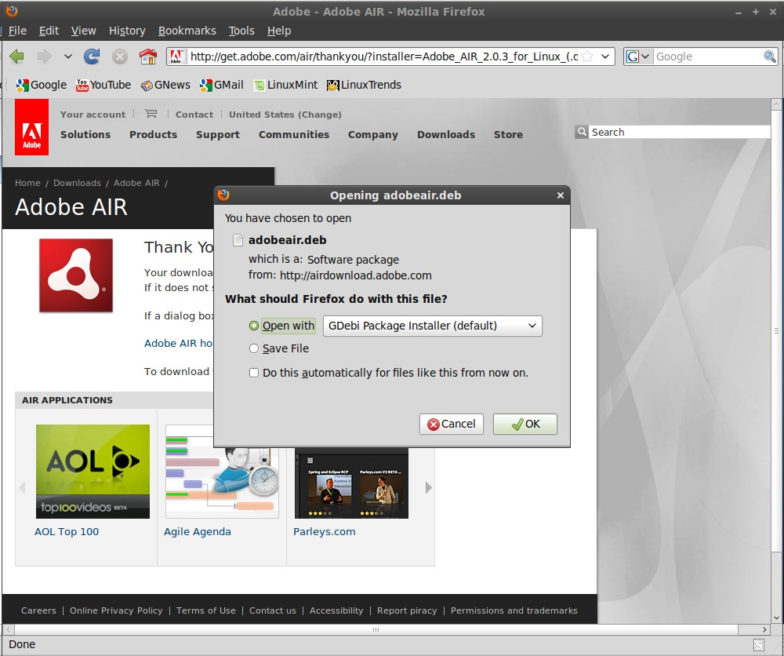
Task: Open the recent pages history dropdown arrow
Action: (68, 56)
